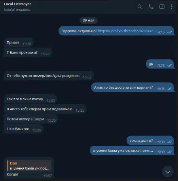Open the lolz.live thread link
Image resolution: width=178 pixels, height=181 pixels.
point(125,31)
